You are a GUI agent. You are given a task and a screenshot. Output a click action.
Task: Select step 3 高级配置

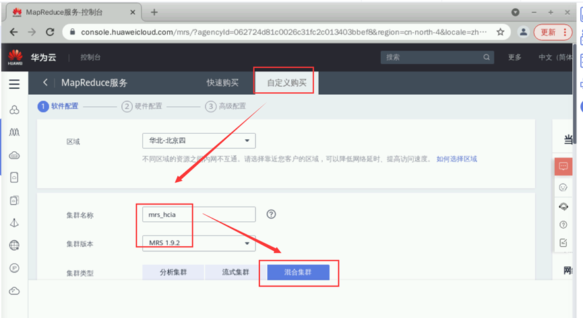226,106
